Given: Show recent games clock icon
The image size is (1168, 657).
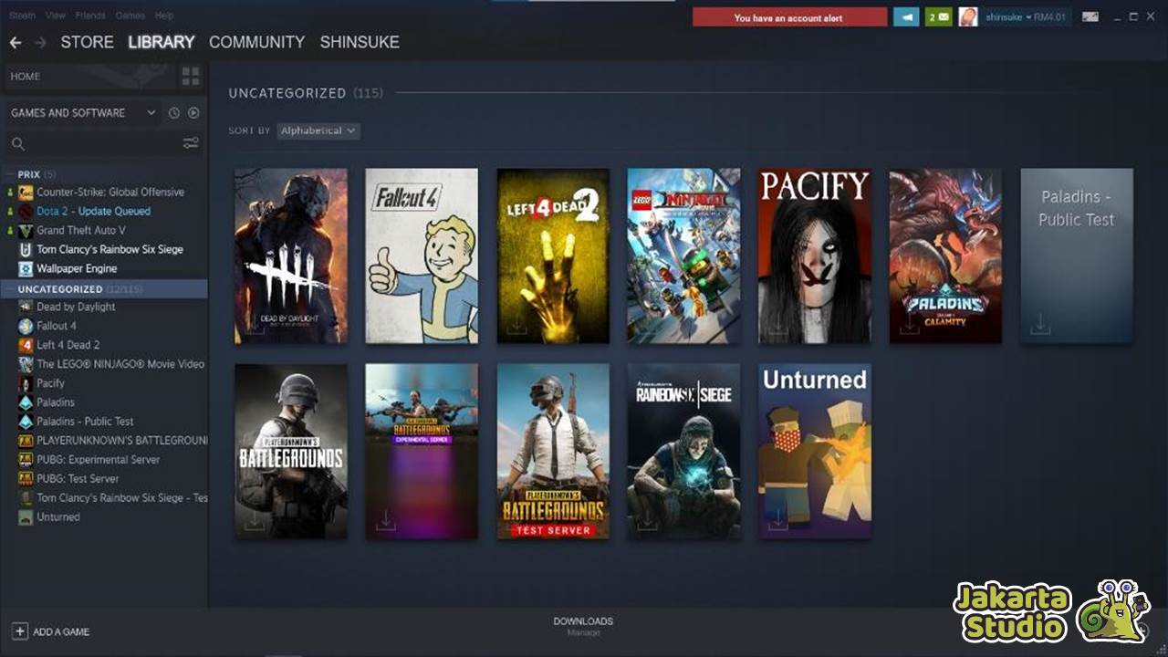Looking at the screenshot, I should (174, 113).
